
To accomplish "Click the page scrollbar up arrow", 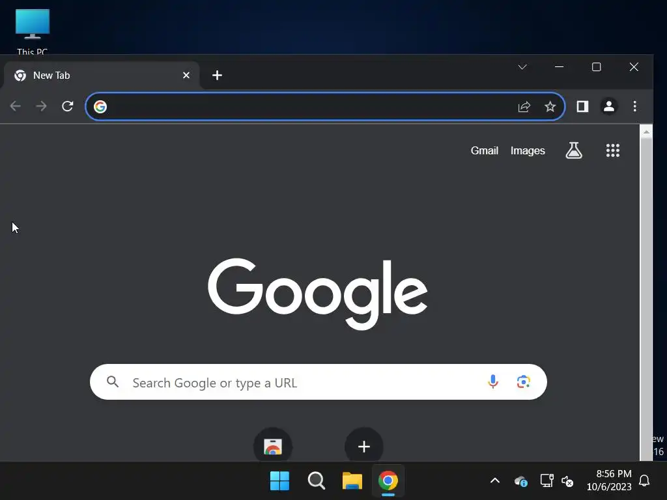I will pos(646,132).
